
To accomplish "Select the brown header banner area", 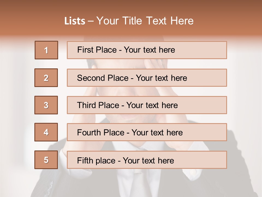I will click(x=131, y=18).
